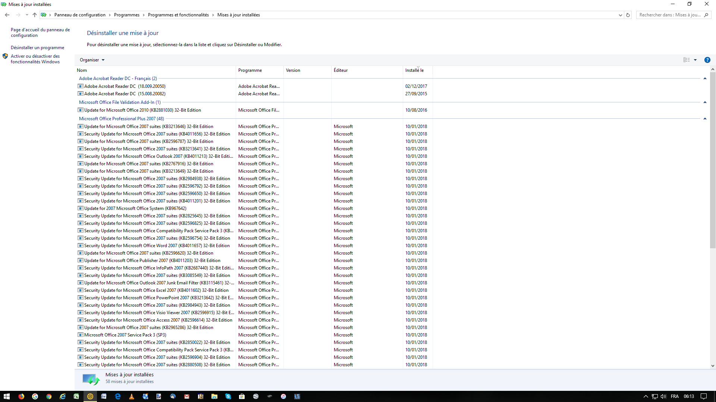Image resolution: width=716 pixels, height=402 pixels.
Task: Click Panneau de configuration breadcrumb
Action: tap(80, 15)
